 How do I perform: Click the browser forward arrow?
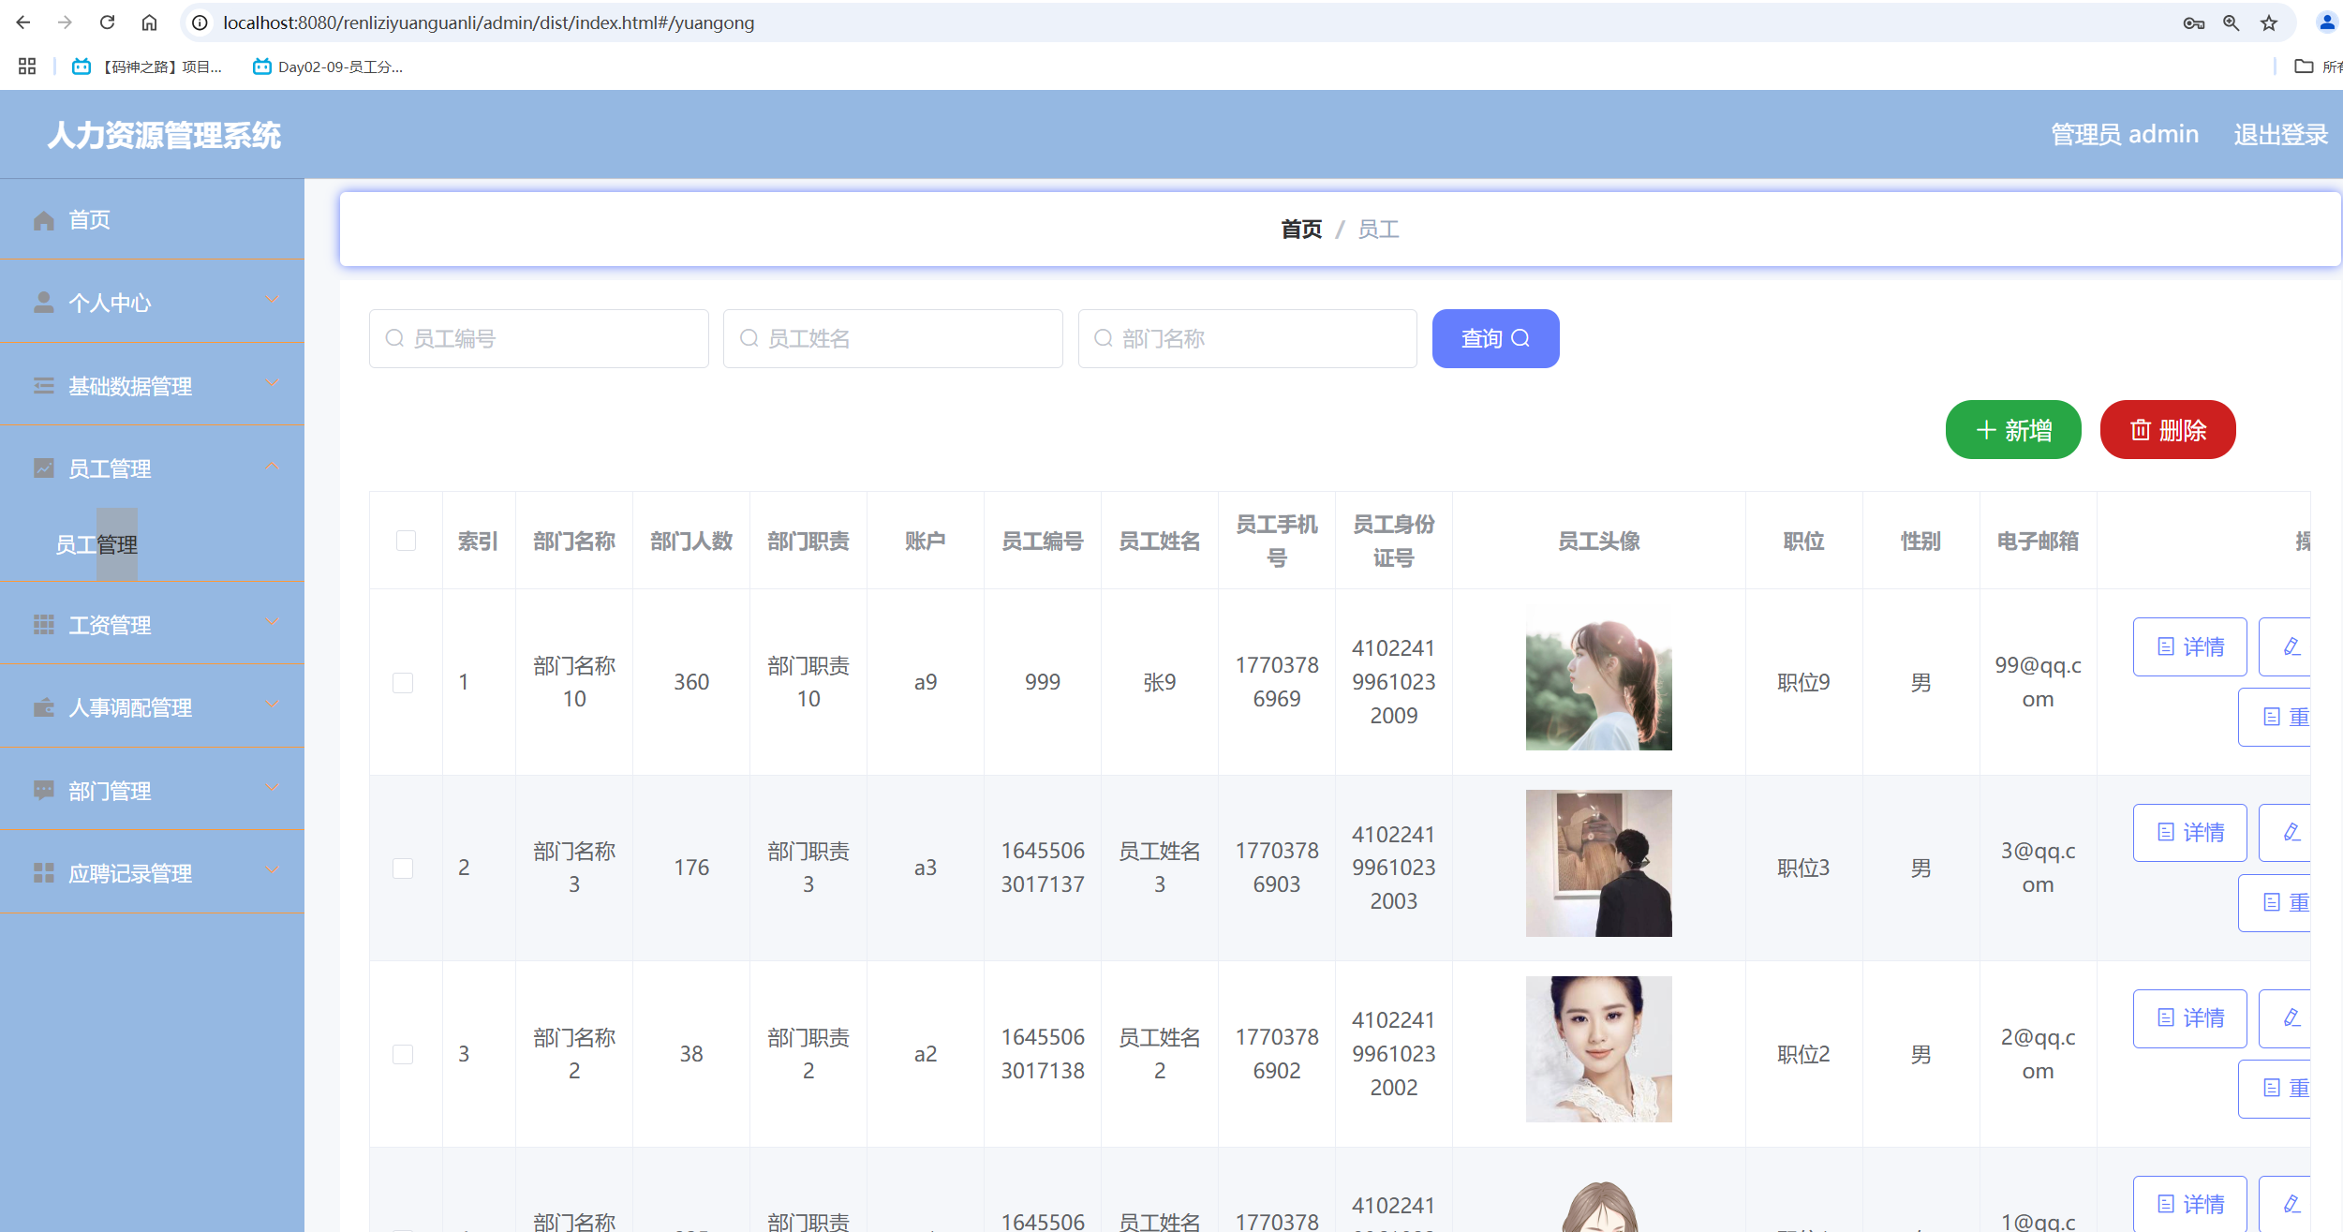coord(65,22)
